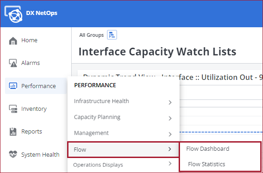Image resolution: width=263 pixels, height=173 pixels.
Task: Open Flow Statistics from the Flow submenu
Action: [x=206, y=164]
